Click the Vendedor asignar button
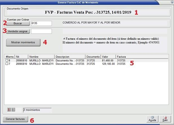 (x=18, y=31)
